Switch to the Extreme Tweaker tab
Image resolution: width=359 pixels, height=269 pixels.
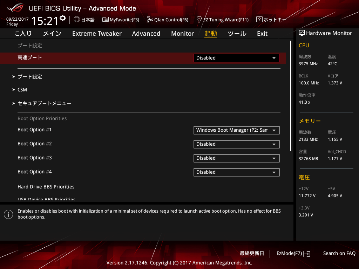click(97, 34)
